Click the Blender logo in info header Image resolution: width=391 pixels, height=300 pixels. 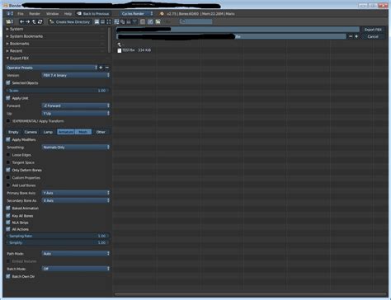(162, 13)
